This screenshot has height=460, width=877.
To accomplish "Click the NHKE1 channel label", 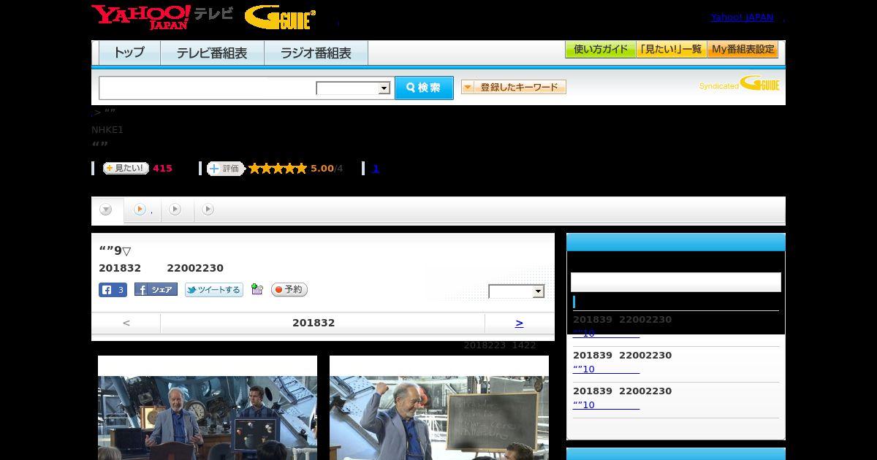I will point(107,130).
